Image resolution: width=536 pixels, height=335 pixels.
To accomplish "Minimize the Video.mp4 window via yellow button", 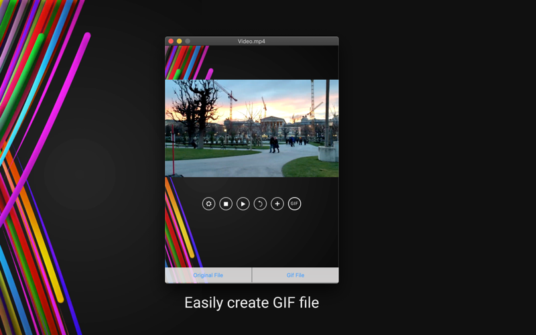I will [x=179, y=41].
